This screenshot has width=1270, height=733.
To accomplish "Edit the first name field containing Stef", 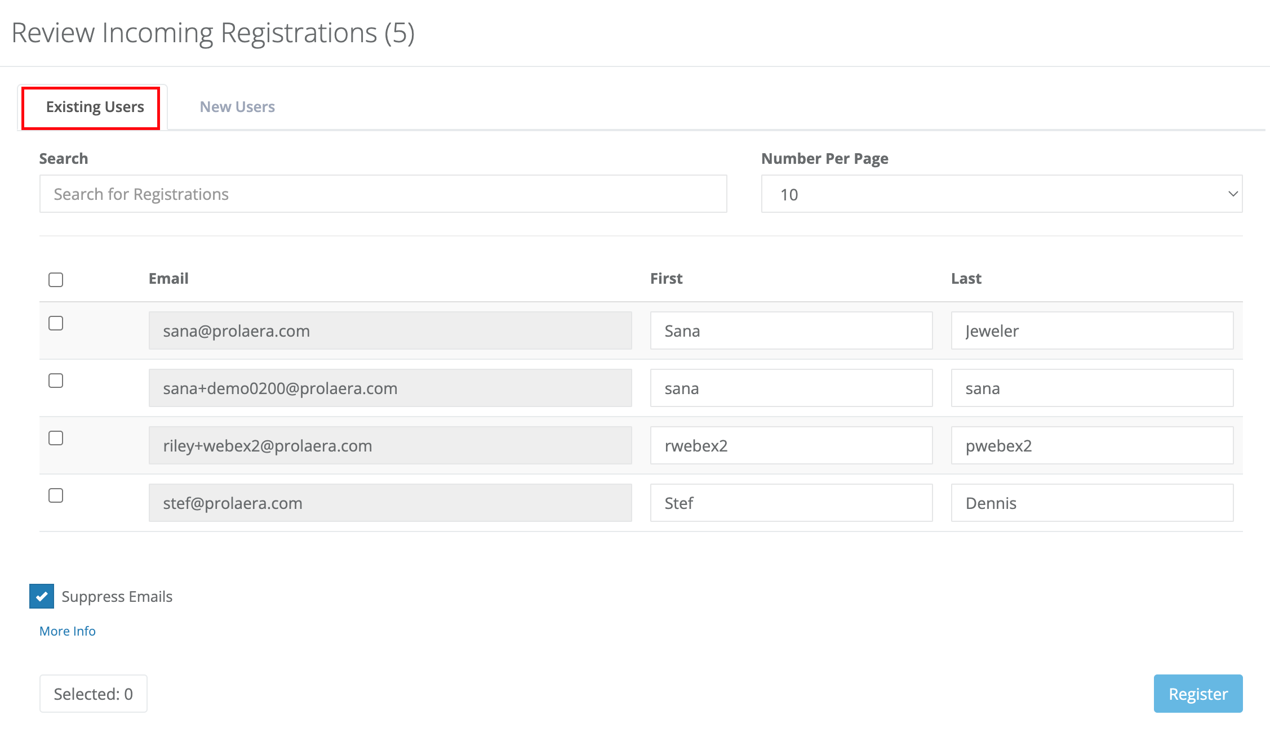I will click(791, 503).
